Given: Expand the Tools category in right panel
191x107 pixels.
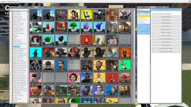Looking at the screenshot, I should coord(144,31).
